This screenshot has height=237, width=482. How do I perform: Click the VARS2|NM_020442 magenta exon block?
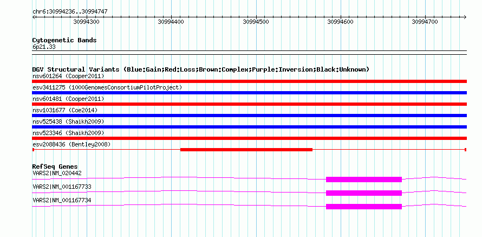pos(364,180)
